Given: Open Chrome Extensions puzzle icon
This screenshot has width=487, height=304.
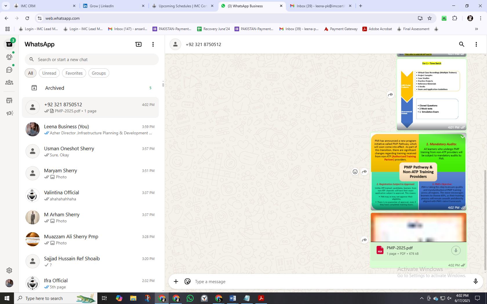Looking at the screenshot, I should (455, 18).
